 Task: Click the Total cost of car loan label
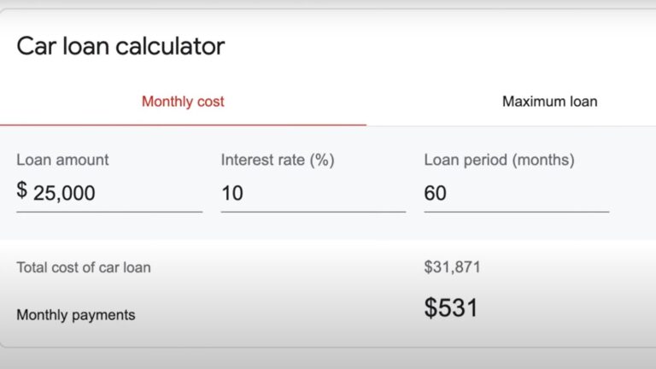[x=84, y=267]
